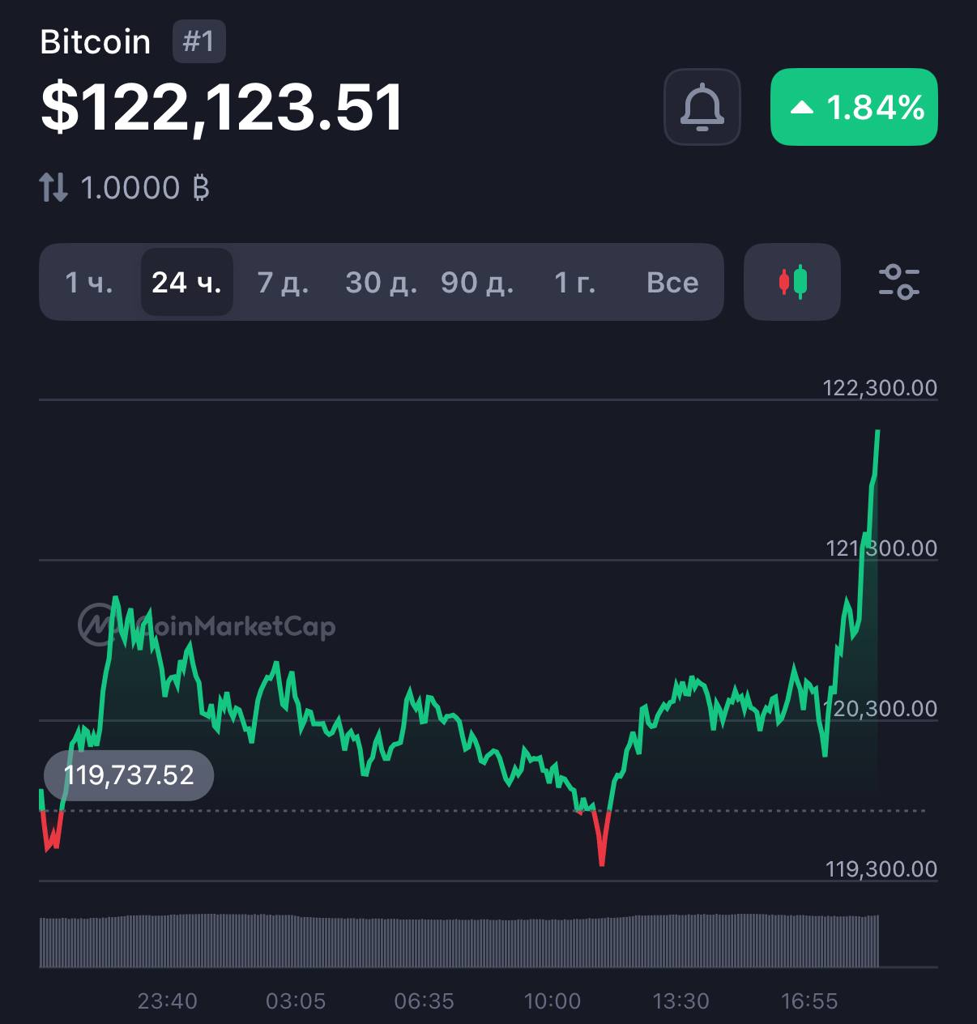Select the 24 ч. time range
This screenshot has width=977, height=1024.
coord(186,282)
